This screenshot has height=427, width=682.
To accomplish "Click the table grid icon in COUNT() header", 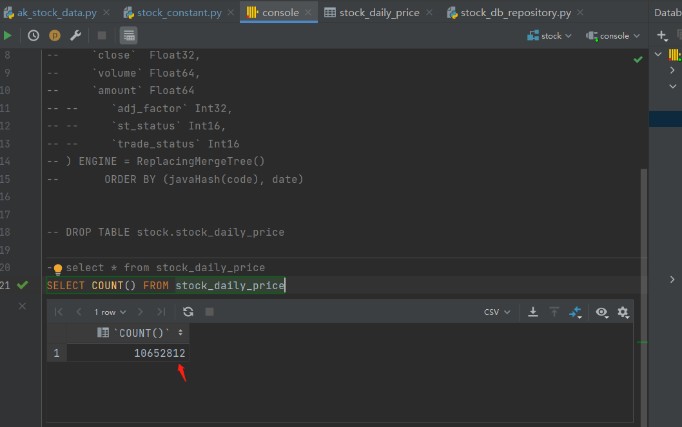I will pos(103,333).
